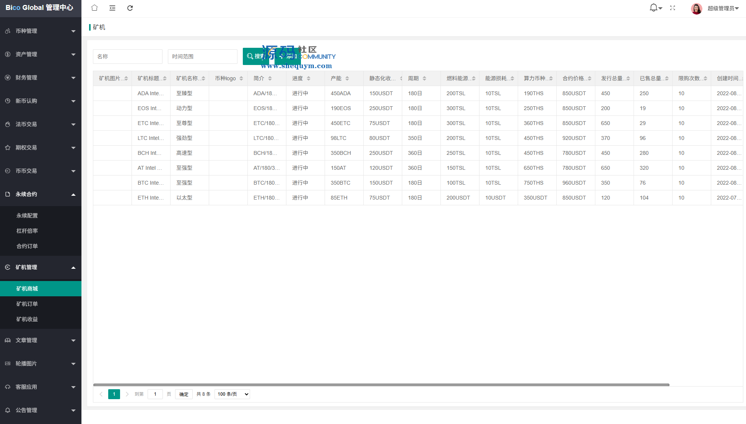Click the refresh page icon
This screenshot has width=746, height=424.
coord(130,8)
